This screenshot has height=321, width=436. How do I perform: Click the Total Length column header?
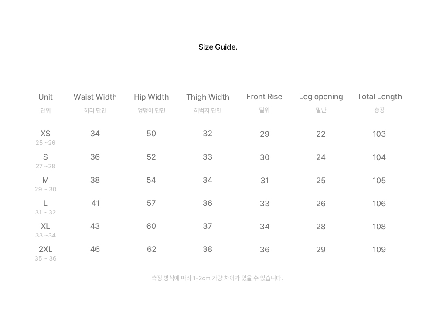pyautogui.click(x=380, y=97)
